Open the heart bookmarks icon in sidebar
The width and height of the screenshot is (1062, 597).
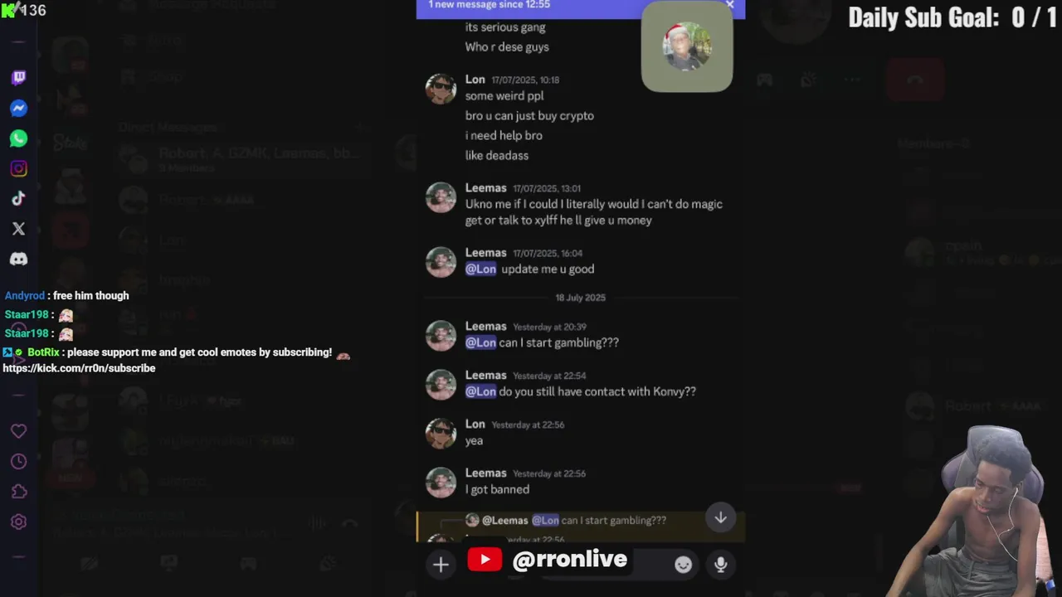click(18, 431)
